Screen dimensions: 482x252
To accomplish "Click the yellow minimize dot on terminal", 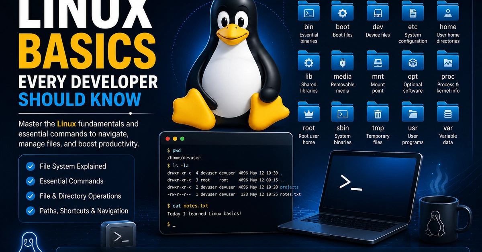I will 175,139.
